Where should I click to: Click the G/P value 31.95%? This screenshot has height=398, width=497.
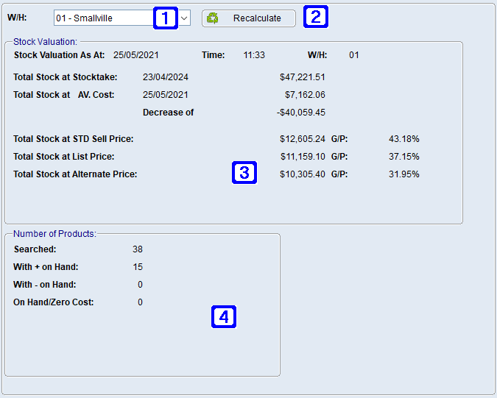403,174
